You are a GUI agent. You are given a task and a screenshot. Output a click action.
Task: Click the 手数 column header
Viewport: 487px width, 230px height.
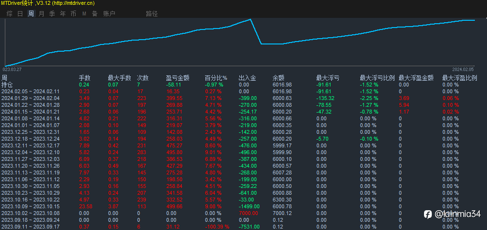tap(85, 78)
